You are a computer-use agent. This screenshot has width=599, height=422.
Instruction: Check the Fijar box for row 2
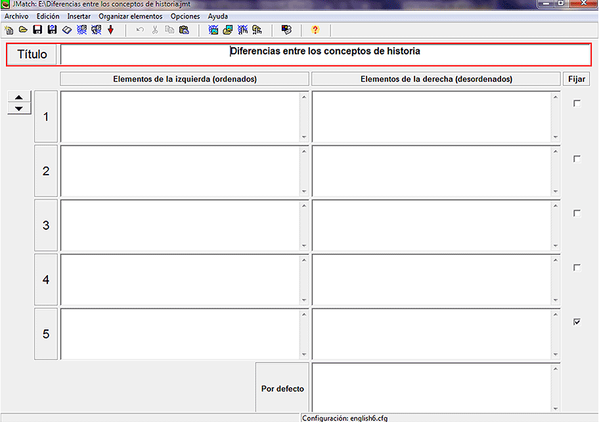tap(577, 159)
